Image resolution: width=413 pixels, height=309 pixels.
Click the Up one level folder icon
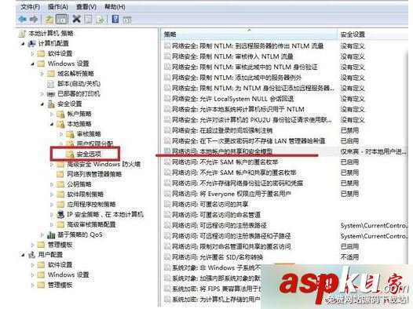49,19
